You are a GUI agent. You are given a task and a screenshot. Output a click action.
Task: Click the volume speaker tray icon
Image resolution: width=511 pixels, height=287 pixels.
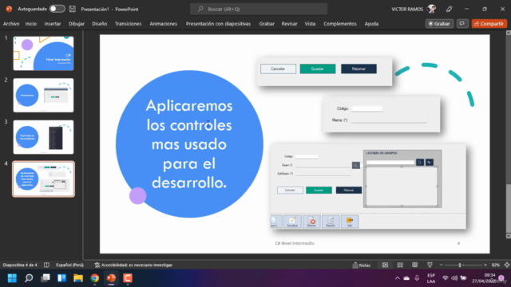(x=454, y=278)
